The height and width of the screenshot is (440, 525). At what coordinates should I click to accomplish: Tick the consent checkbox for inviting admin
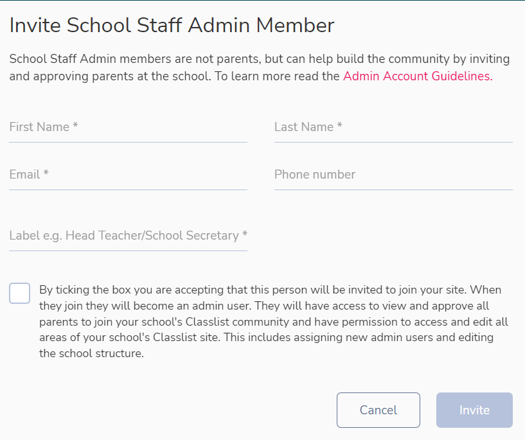pyautogui.click(x=19, y=293)
